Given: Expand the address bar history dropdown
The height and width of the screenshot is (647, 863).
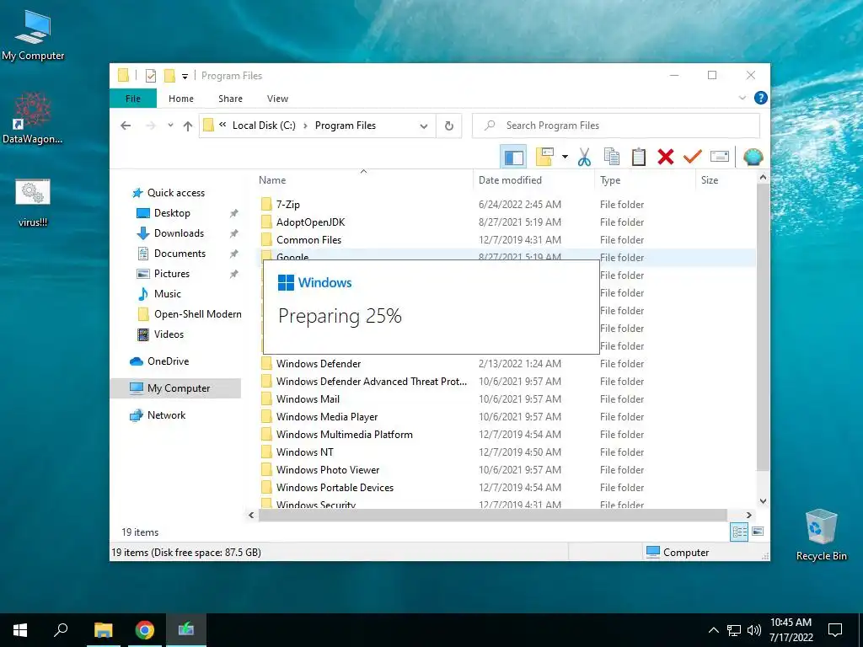Looking at the screenshot, I should pyautogui.click(x=424, y=126).
